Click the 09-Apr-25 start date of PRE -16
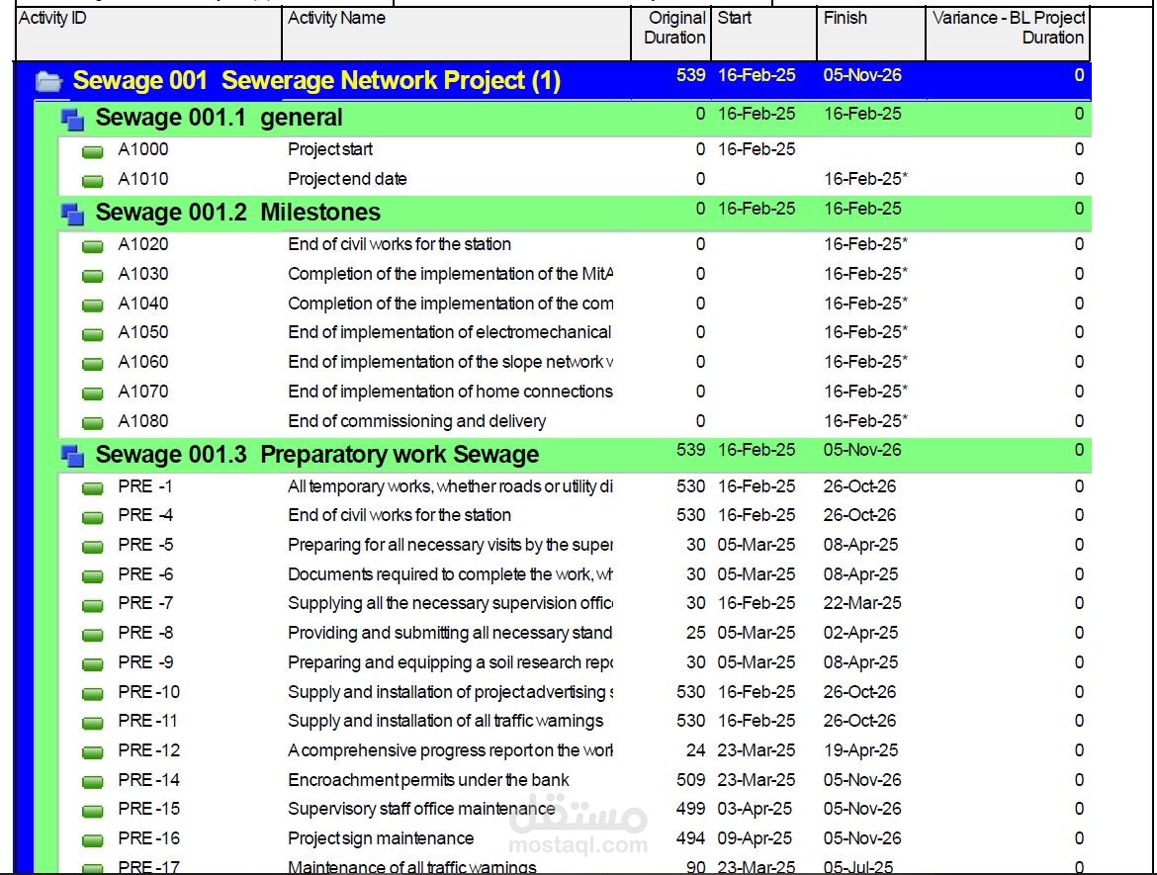 pos(755,838)
